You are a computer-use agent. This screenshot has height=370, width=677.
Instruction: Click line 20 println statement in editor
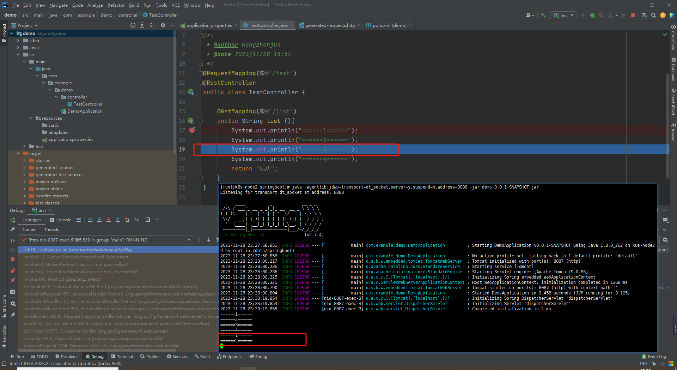pos(294,159)
